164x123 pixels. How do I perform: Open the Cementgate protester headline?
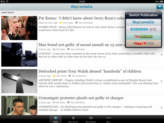(x=81, y=98)
